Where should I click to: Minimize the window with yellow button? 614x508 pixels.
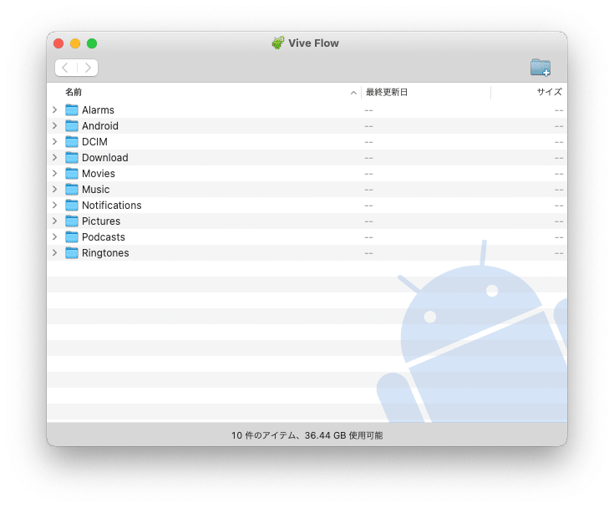(75, 43)
